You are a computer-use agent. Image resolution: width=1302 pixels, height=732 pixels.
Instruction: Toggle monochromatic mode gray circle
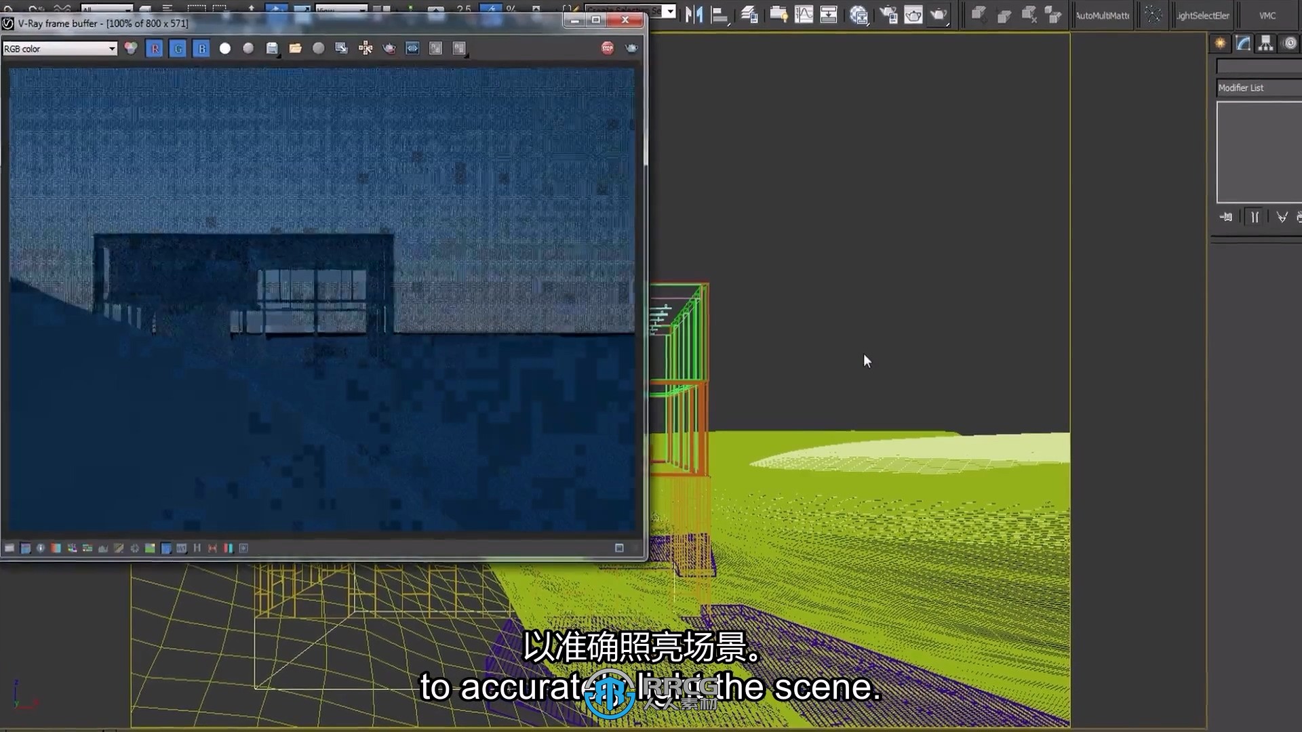(248, 48)
